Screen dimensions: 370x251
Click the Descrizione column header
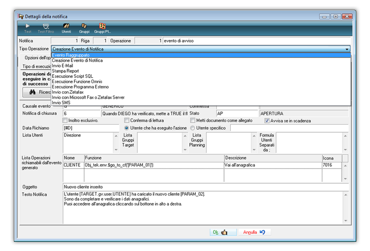tap(273, 158)
